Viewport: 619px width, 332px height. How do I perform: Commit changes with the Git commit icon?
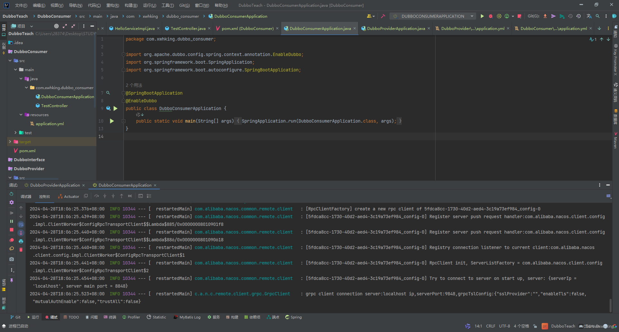[x=554, y=16]
